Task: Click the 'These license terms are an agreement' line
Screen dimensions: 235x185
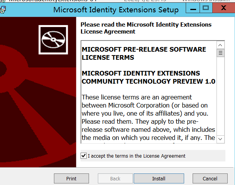Action: click(x=137, y=97)
